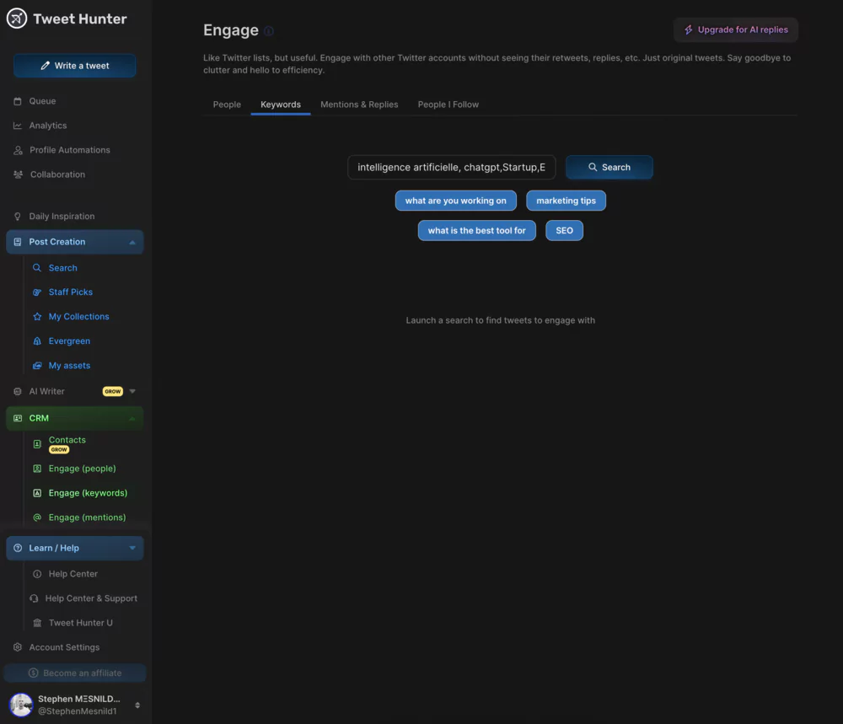Switch to the Mentions & Replies tab
The image size is (843, 724).
[359, 105]
